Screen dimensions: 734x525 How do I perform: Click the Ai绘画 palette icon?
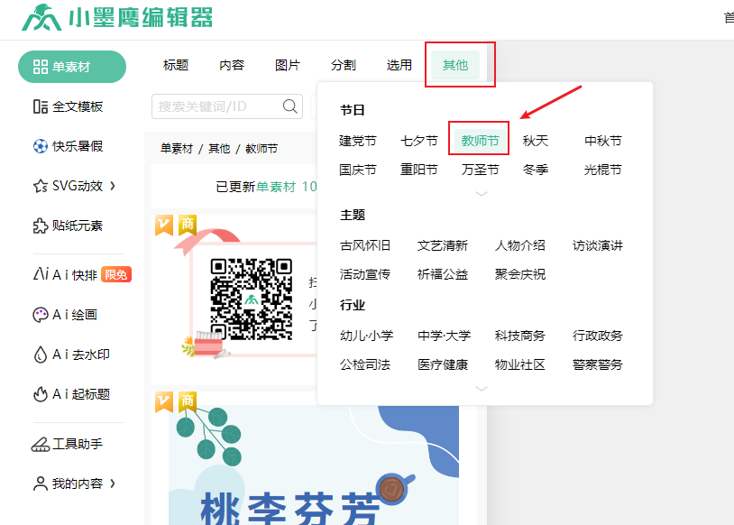(x=41, y=315)
